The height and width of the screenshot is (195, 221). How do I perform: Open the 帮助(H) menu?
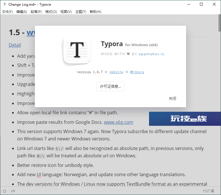coord(95,12)
